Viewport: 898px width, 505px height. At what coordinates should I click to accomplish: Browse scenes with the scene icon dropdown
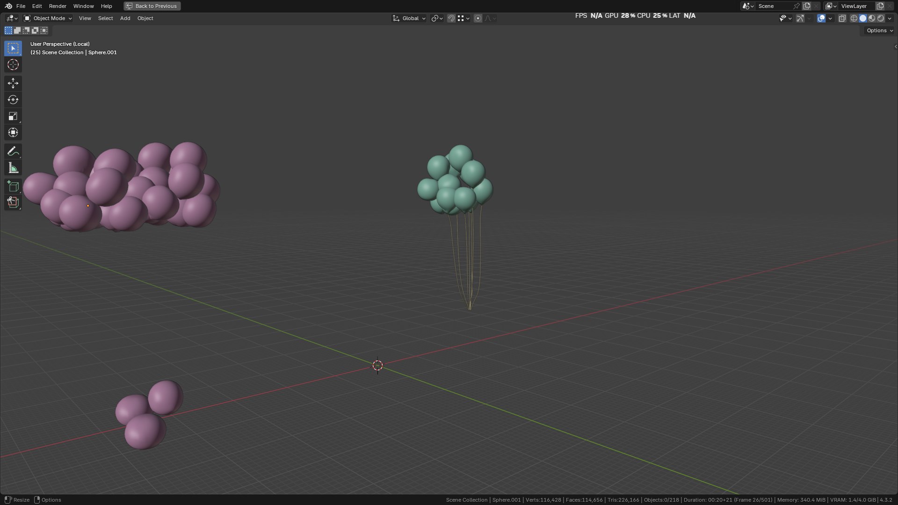[748, 6]
